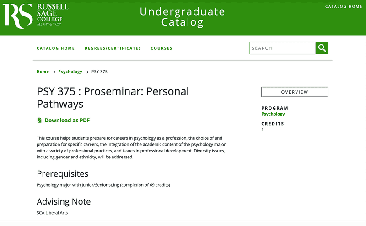The image size is (366, 226).
Task: Click the PDF file icon
Action: [x=39, y=121]
